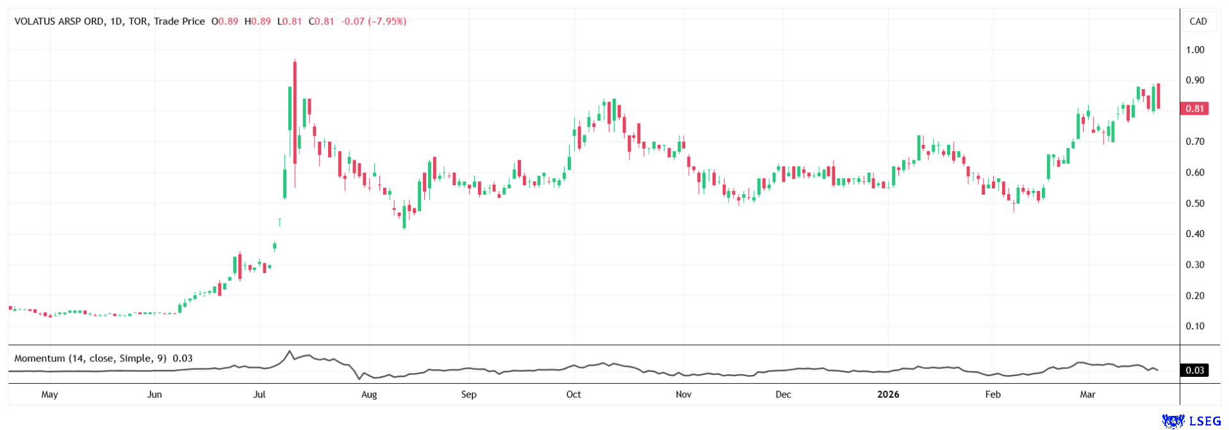Click the 1.00 price axis label
Image resolution: width=1229 pixels, height=430 pixels.
point(1194,50)
